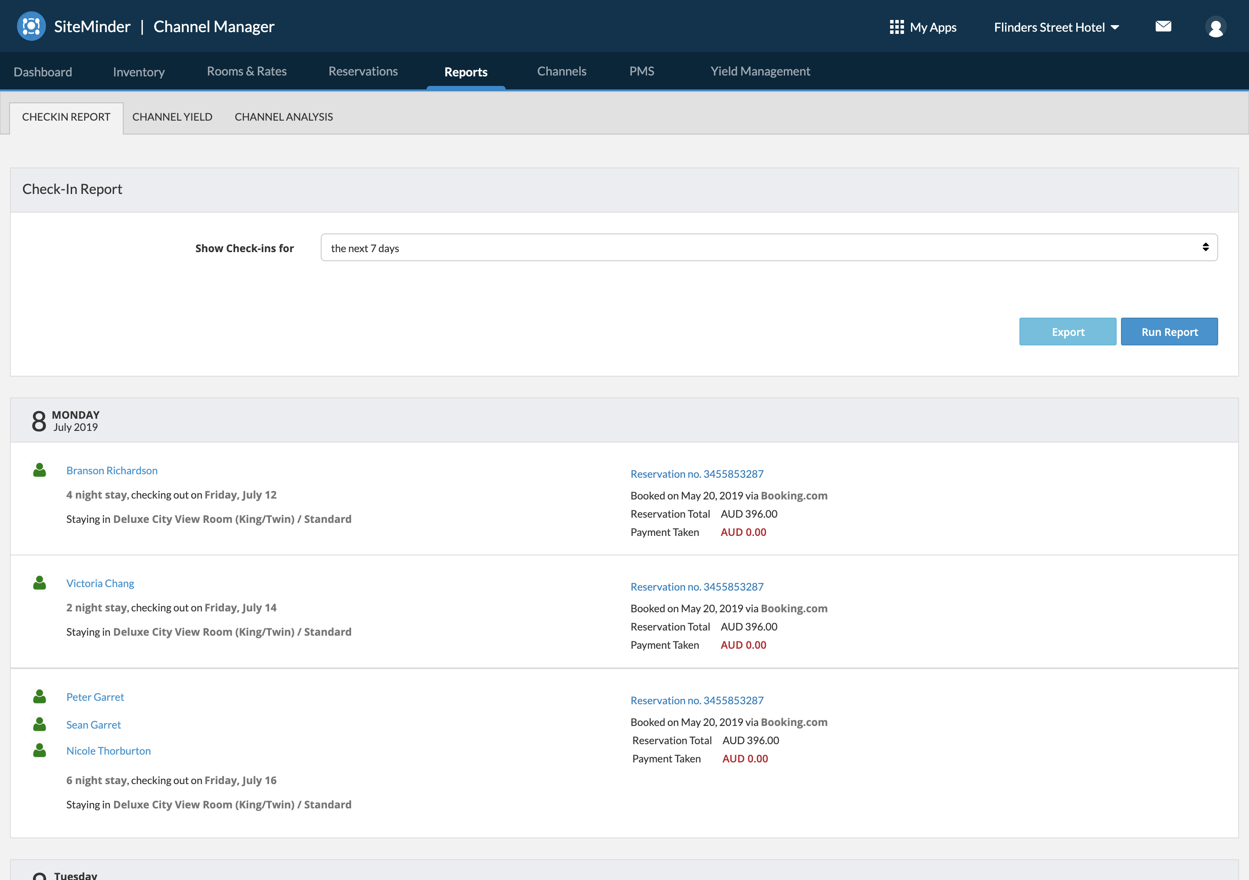Click guest icon beside Sean Garret

click(40, 724)
